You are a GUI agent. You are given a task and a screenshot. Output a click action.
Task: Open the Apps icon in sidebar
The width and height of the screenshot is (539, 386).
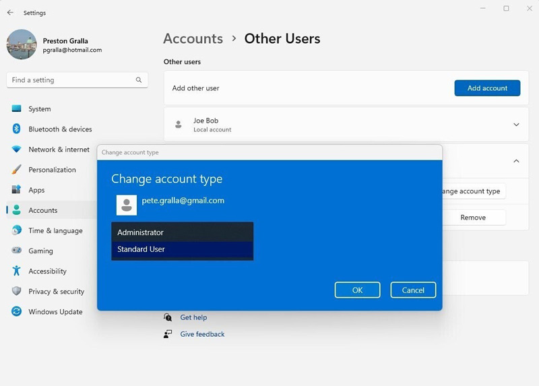click(x=16, y=190)
